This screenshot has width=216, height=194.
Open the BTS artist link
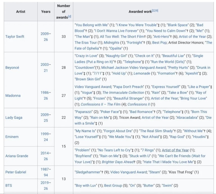click(x=9, y=185)
